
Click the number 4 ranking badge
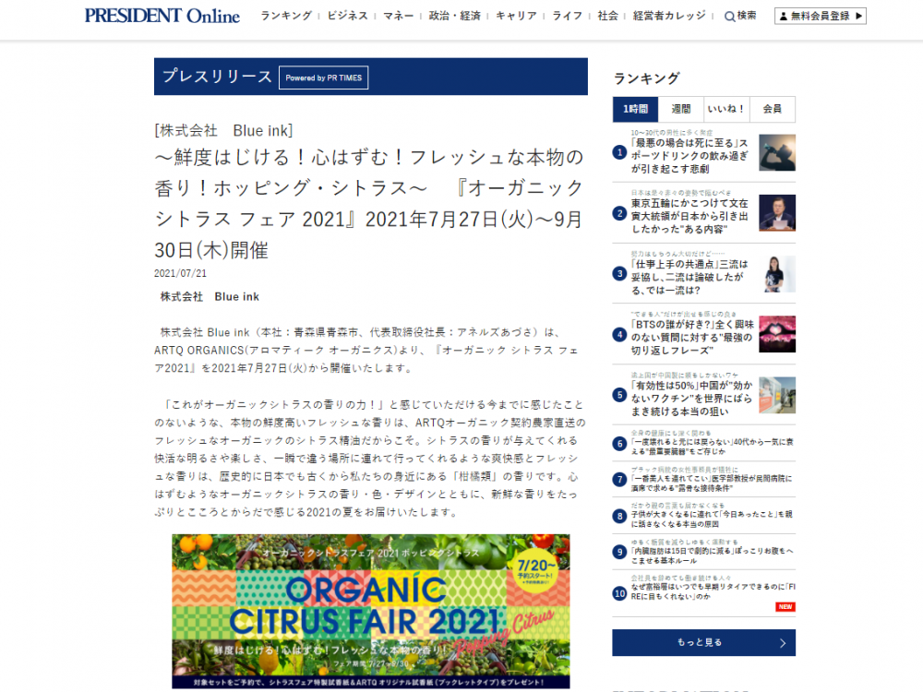click(x=619, y=334)
